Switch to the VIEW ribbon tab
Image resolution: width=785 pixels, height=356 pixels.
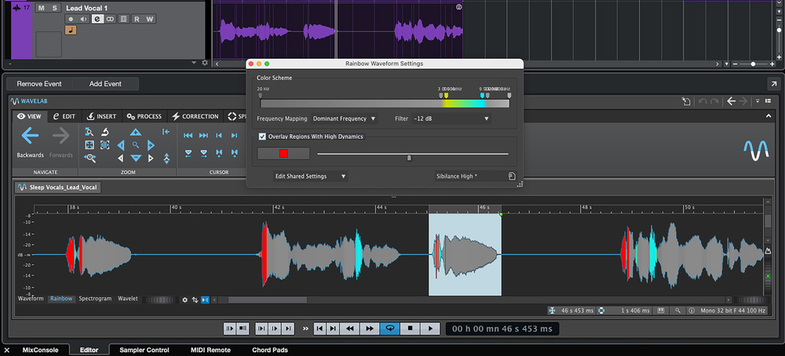(x=30, y=117)
